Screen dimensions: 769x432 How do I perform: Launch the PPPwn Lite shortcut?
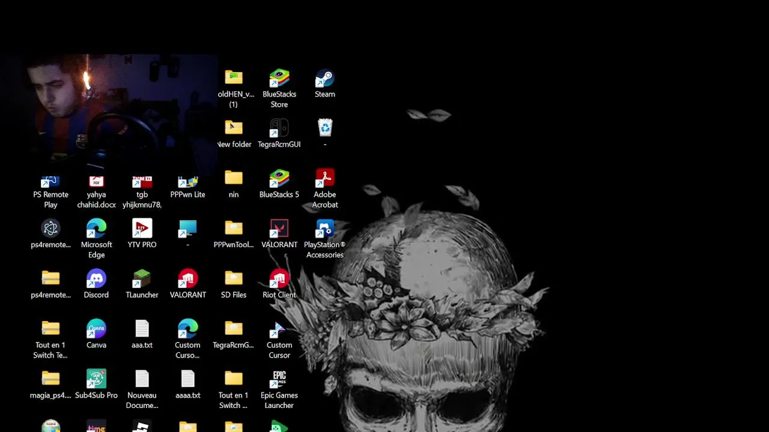[187, 187]
